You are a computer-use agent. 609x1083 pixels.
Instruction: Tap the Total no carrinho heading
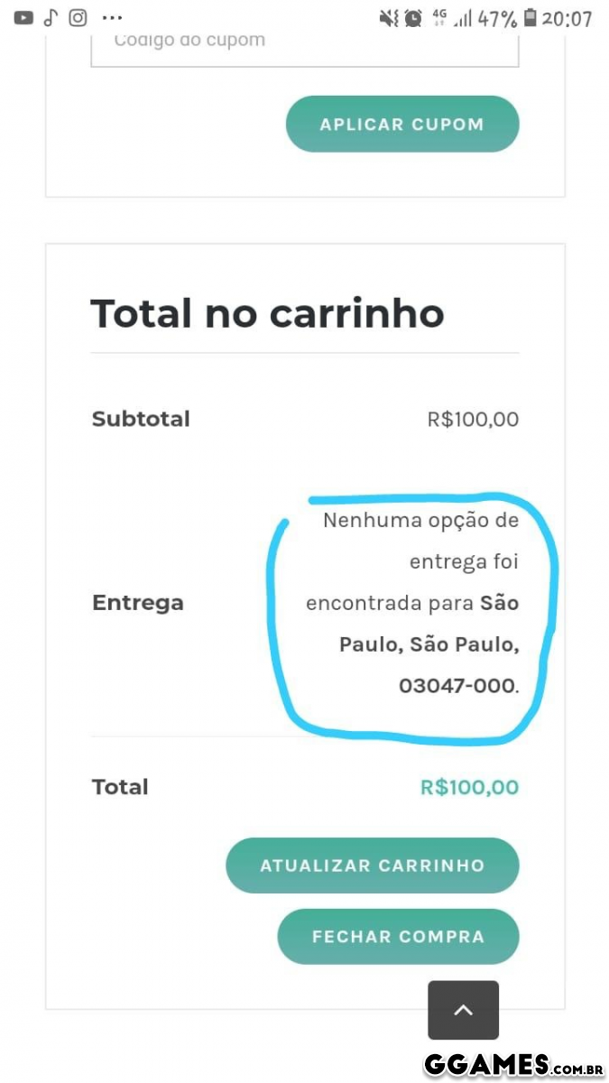(x=267, y=313)
